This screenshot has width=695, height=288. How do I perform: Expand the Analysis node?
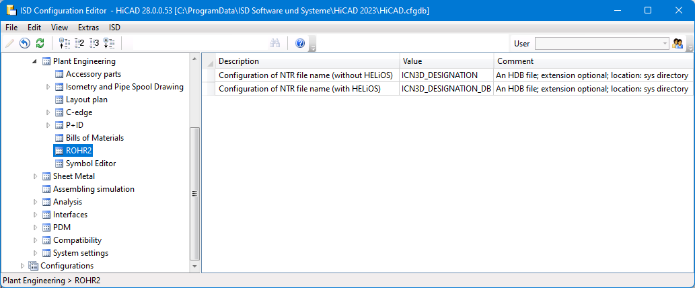(35, 202)
